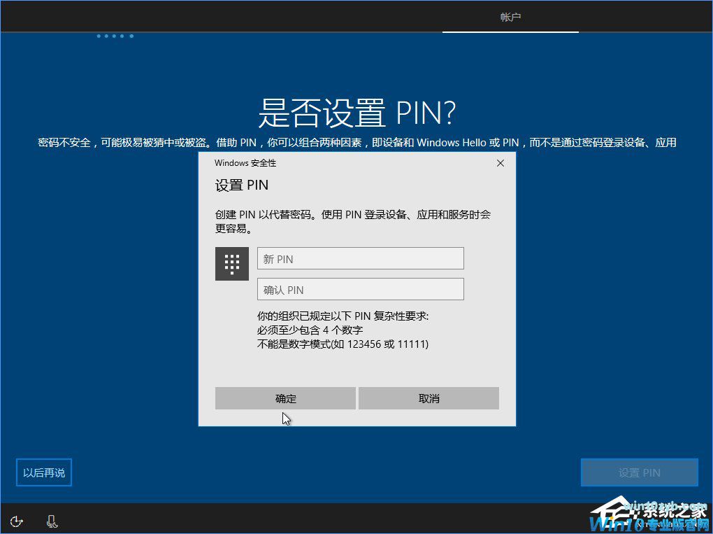Switch to the 帐户 tab
This screenshot has height=534, width=713.
point(510,17)
